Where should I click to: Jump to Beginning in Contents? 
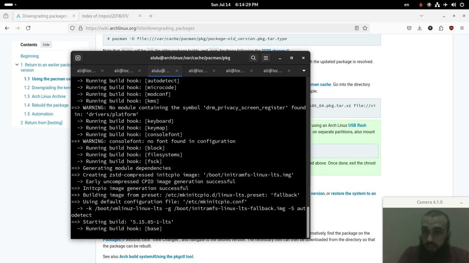(x=29, y=56)
